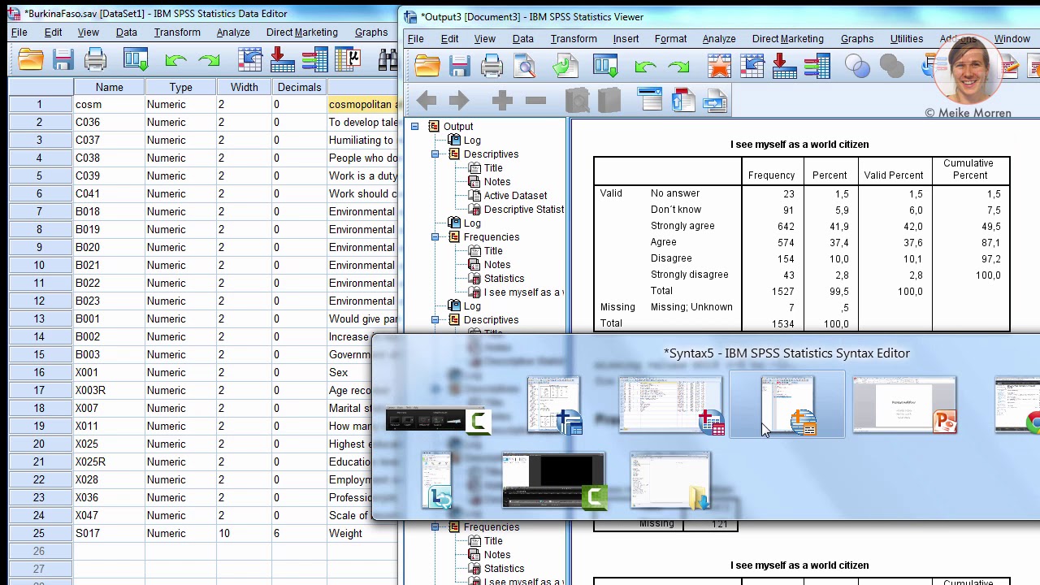Collapse bottom Frequencies node in outline
Viewport: 1040px width, 585px height.
[x=435, y=526]
